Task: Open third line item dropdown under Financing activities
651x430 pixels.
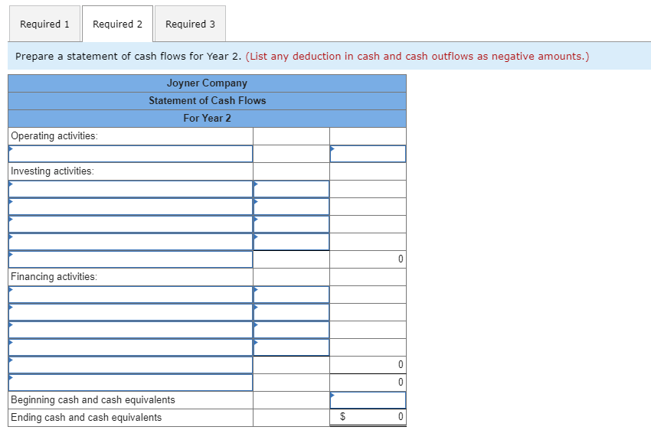Action: tap(130, 330)
